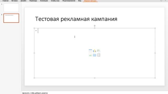This screenshot has width=168, height=94.
Task: Insert a chart via the placeholder bar-chart icon
Action: [x=94, y=51]
